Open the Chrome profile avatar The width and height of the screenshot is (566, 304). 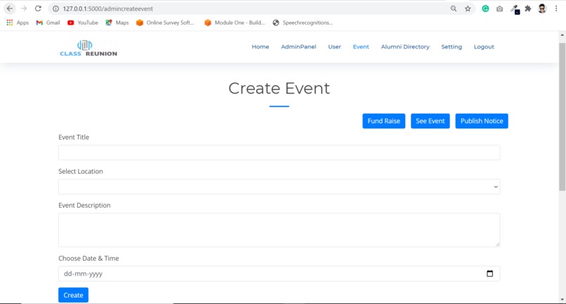tap(542, 8)
